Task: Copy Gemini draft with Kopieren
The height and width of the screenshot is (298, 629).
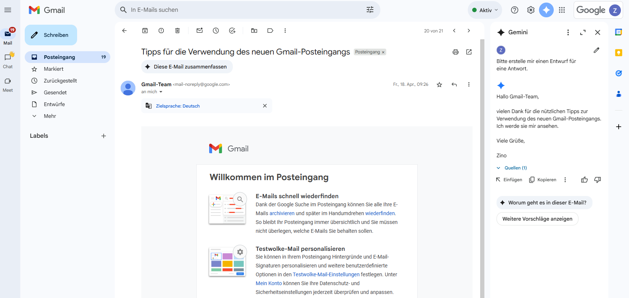Action: click(543, 180)
